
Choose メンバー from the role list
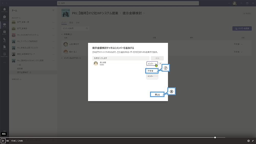152,76
